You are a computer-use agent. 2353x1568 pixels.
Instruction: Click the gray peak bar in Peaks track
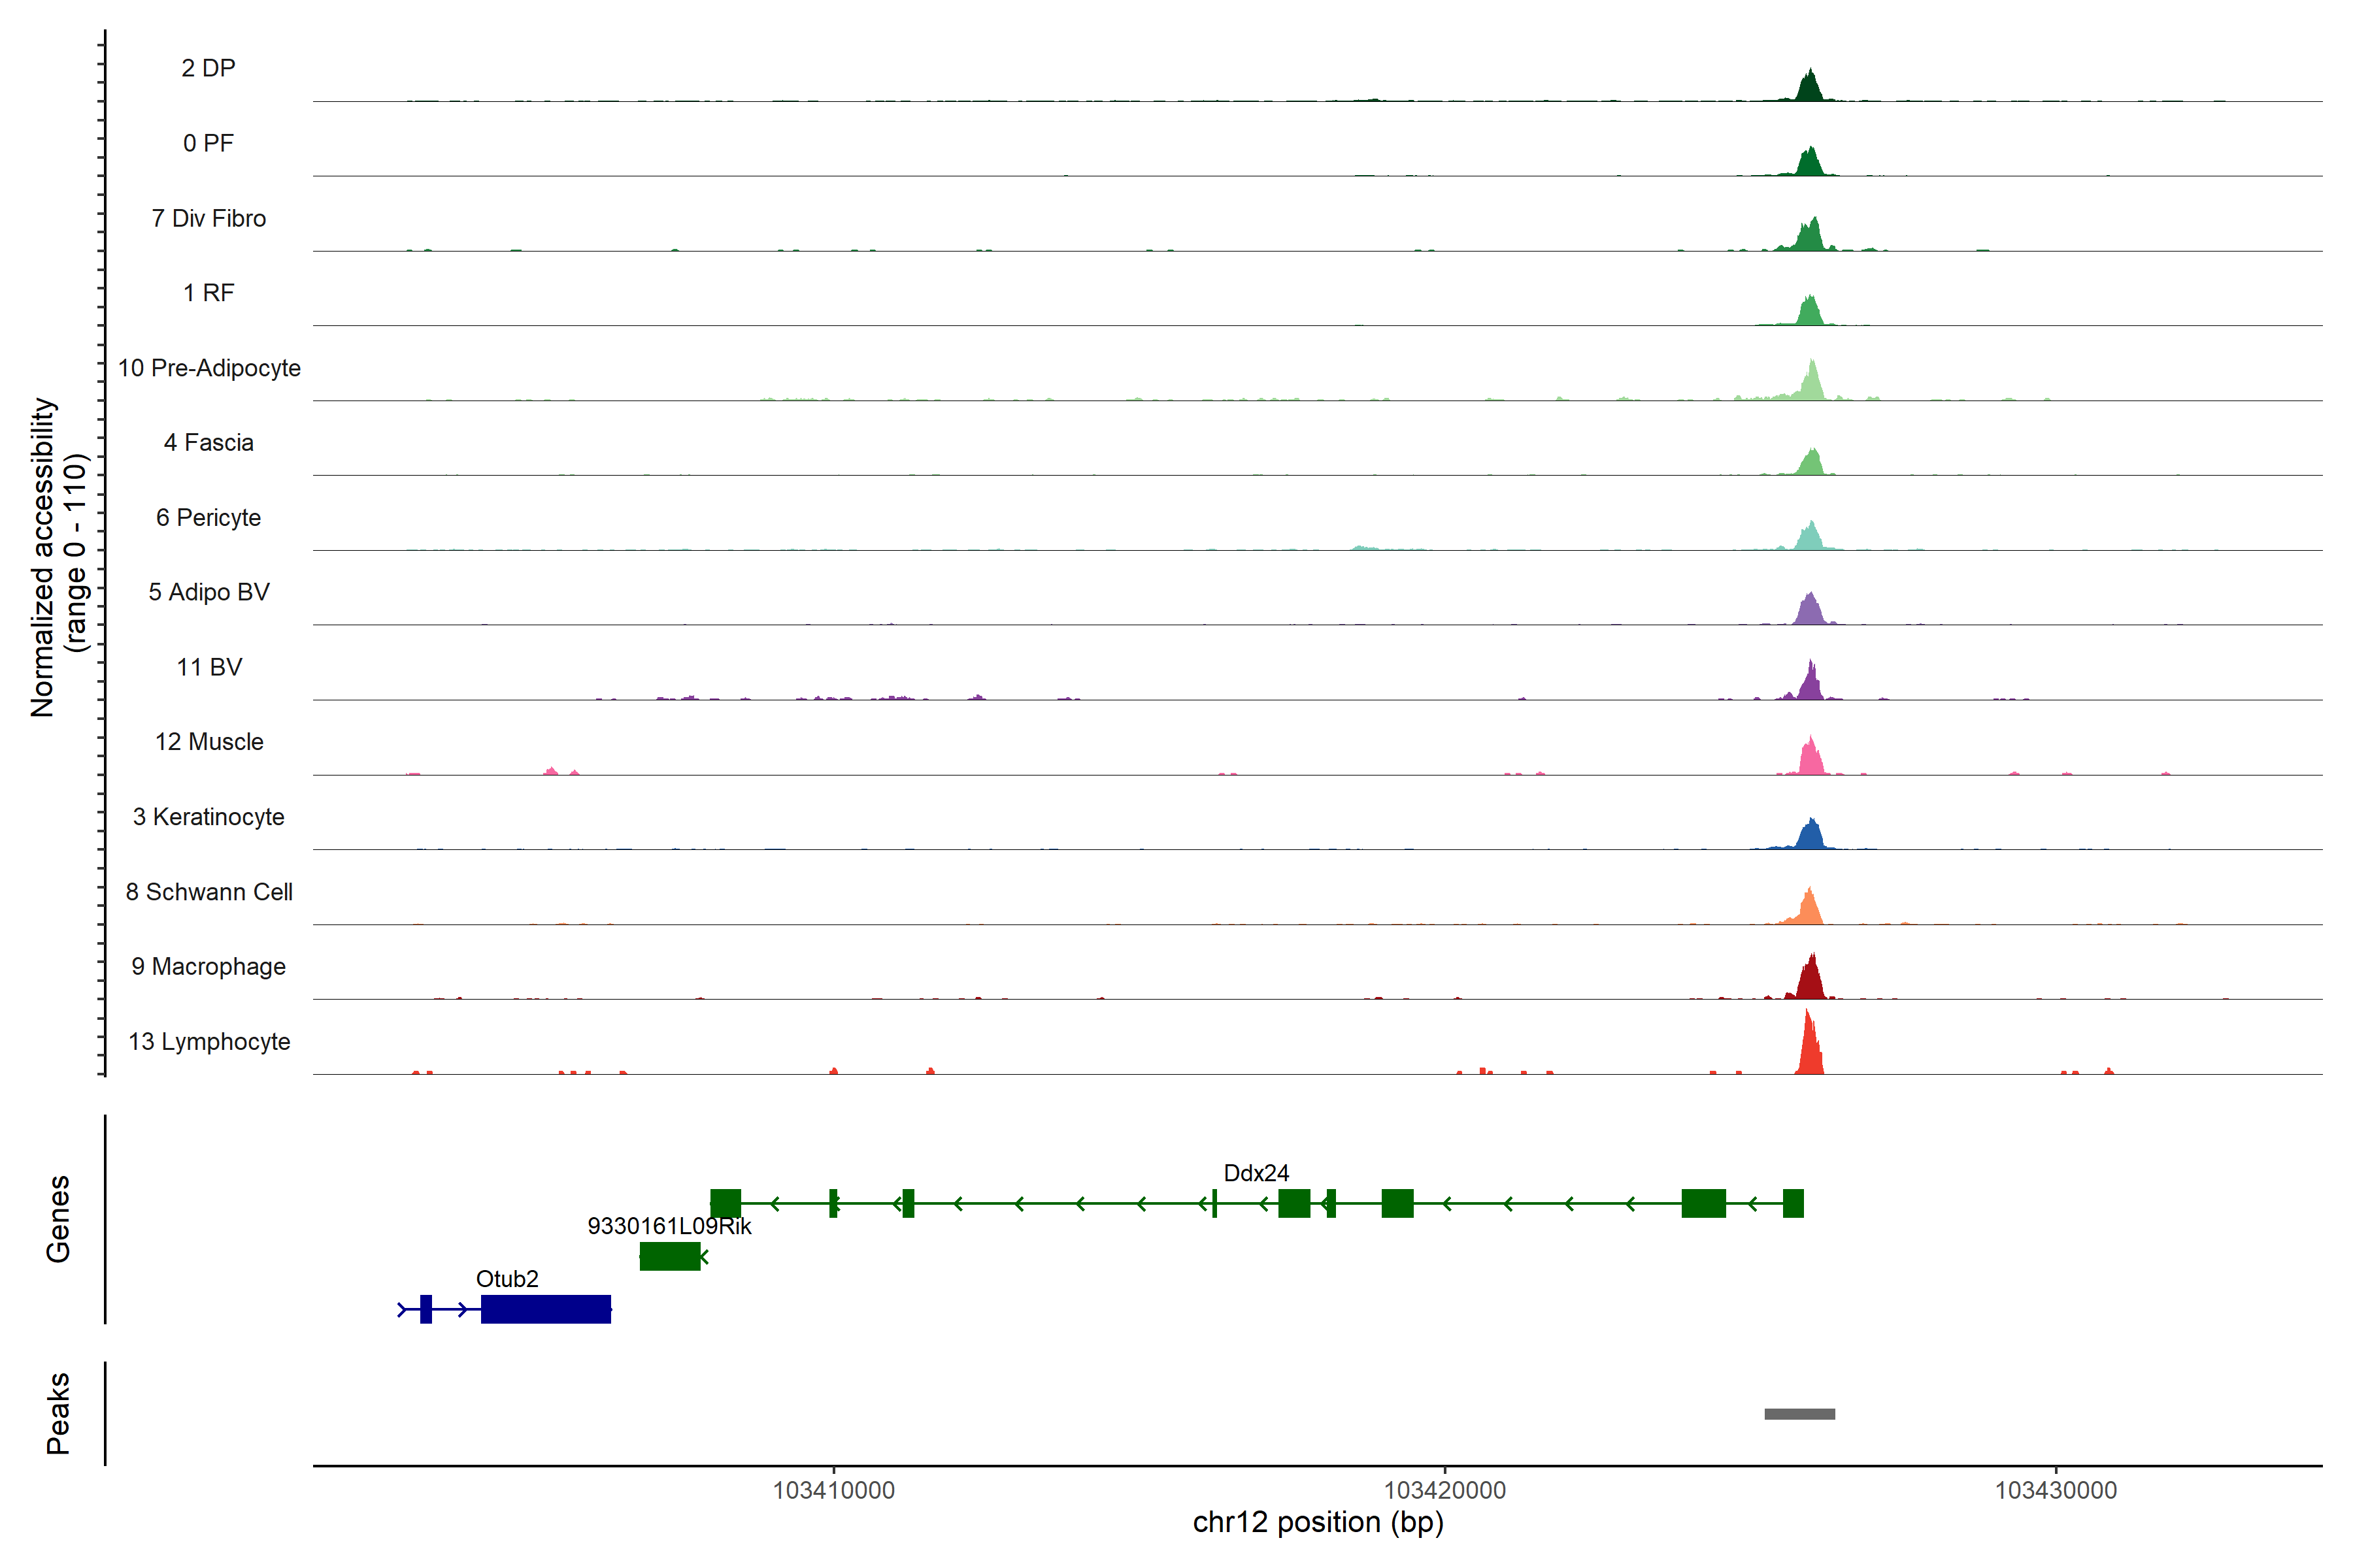tap(1799, 1414)
